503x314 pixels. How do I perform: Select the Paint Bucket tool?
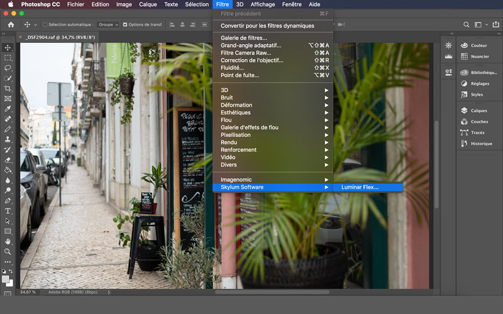(8, 170)
